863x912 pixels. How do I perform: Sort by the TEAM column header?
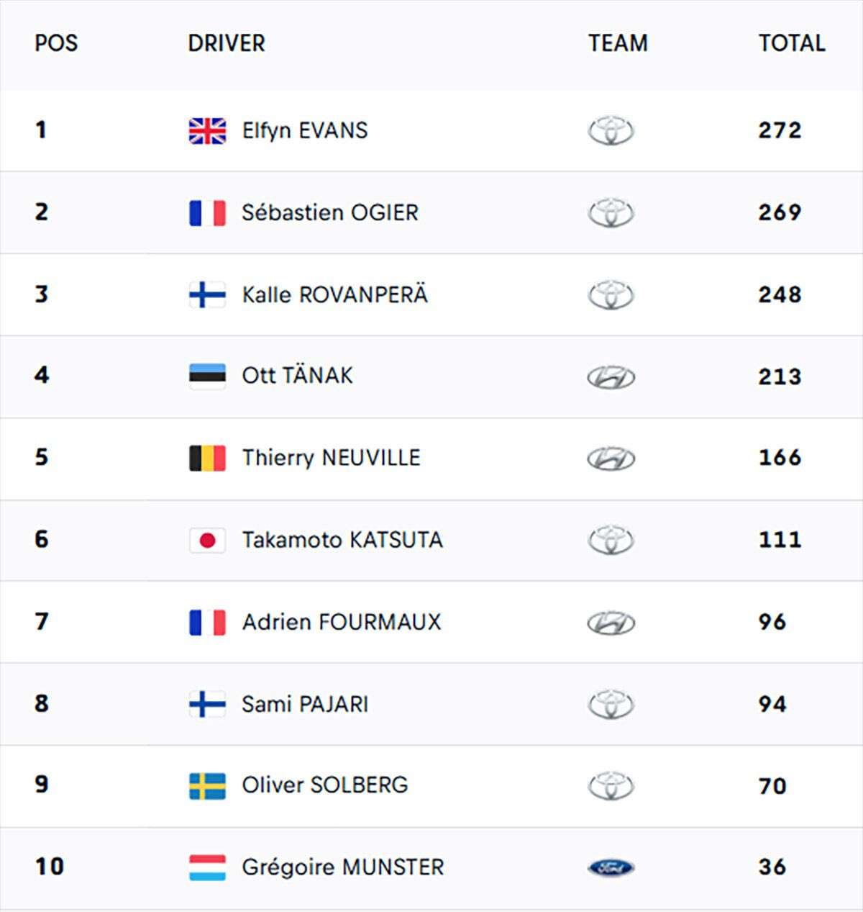click(618, 43)
